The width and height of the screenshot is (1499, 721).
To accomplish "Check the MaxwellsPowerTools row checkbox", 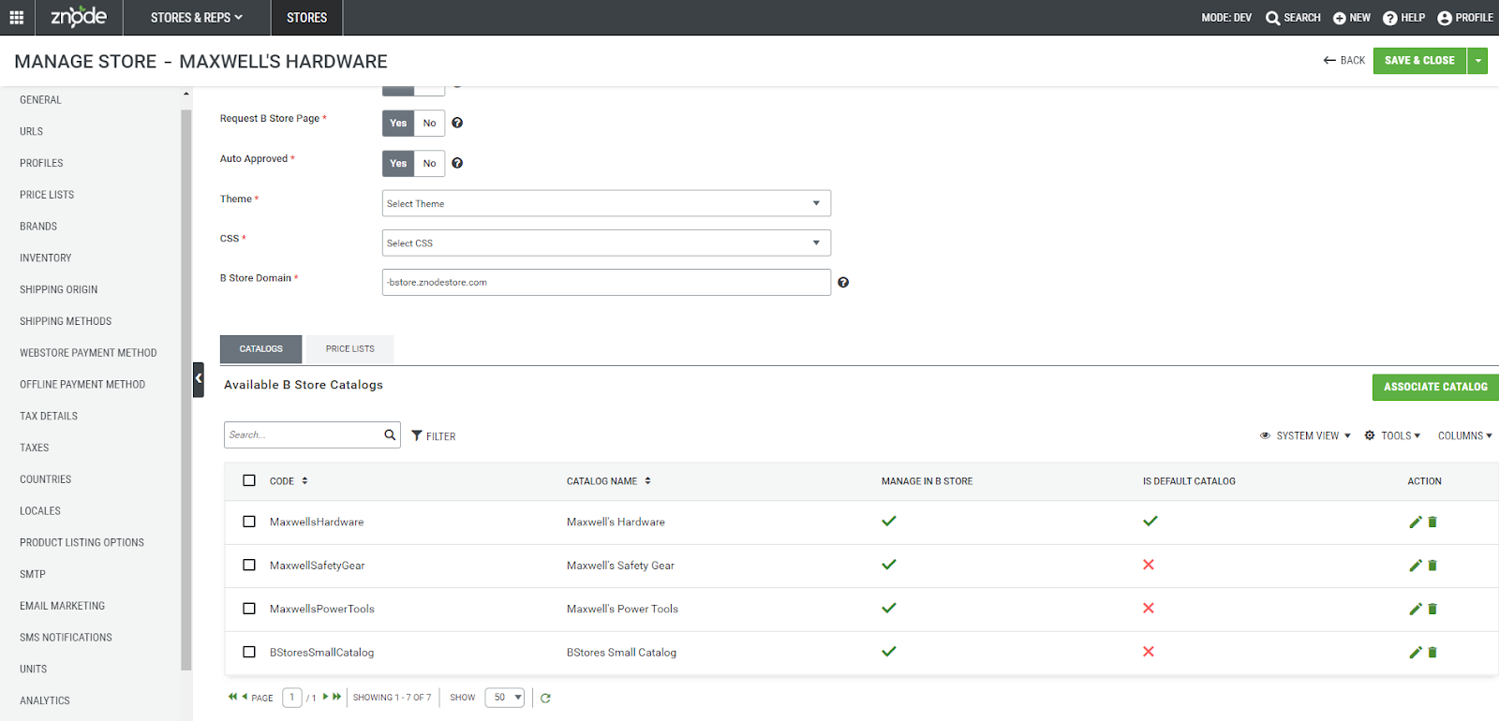I will pyautogui.click(x=249, y=609).
